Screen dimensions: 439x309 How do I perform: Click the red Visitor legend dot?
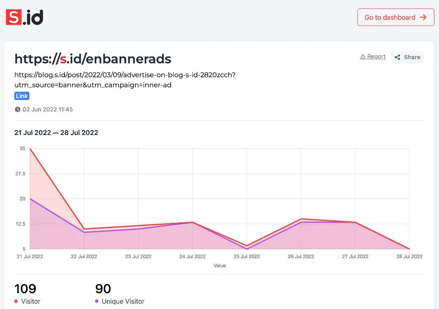coord(16,301)
